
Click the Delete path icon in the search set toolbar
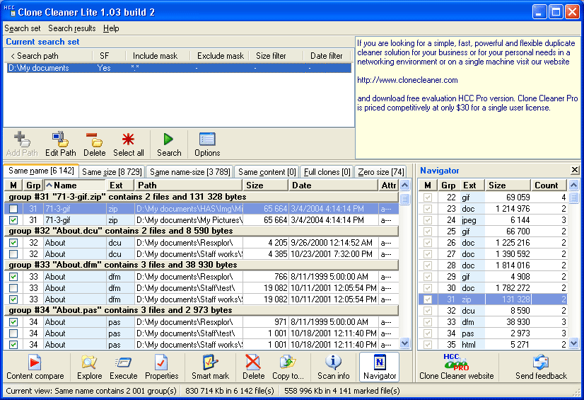94,144
